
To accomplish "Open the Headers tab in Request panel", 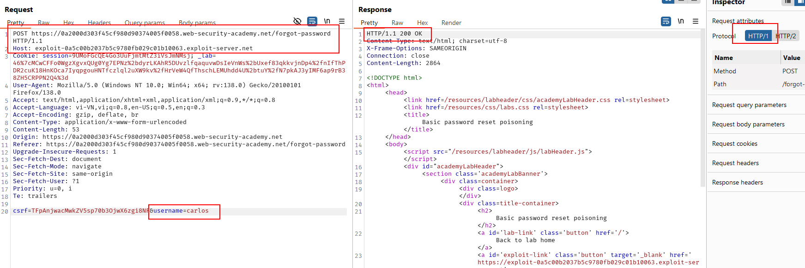I will (99, 23).
